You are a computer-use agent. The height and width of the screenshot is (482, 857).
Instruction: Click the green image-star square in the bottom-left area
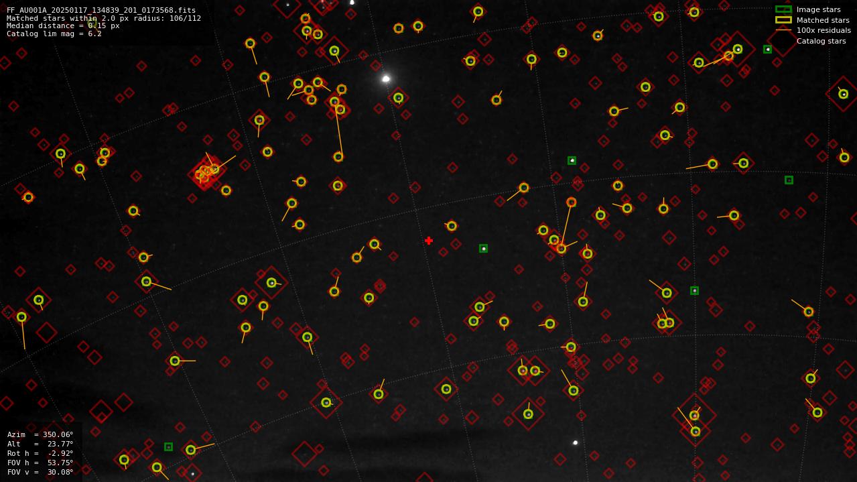pos(168,446)
